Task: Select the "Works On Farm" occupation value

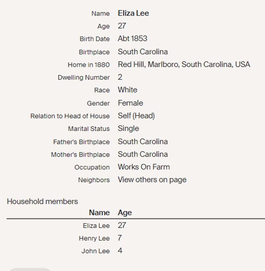Action: tap(143, 167)
